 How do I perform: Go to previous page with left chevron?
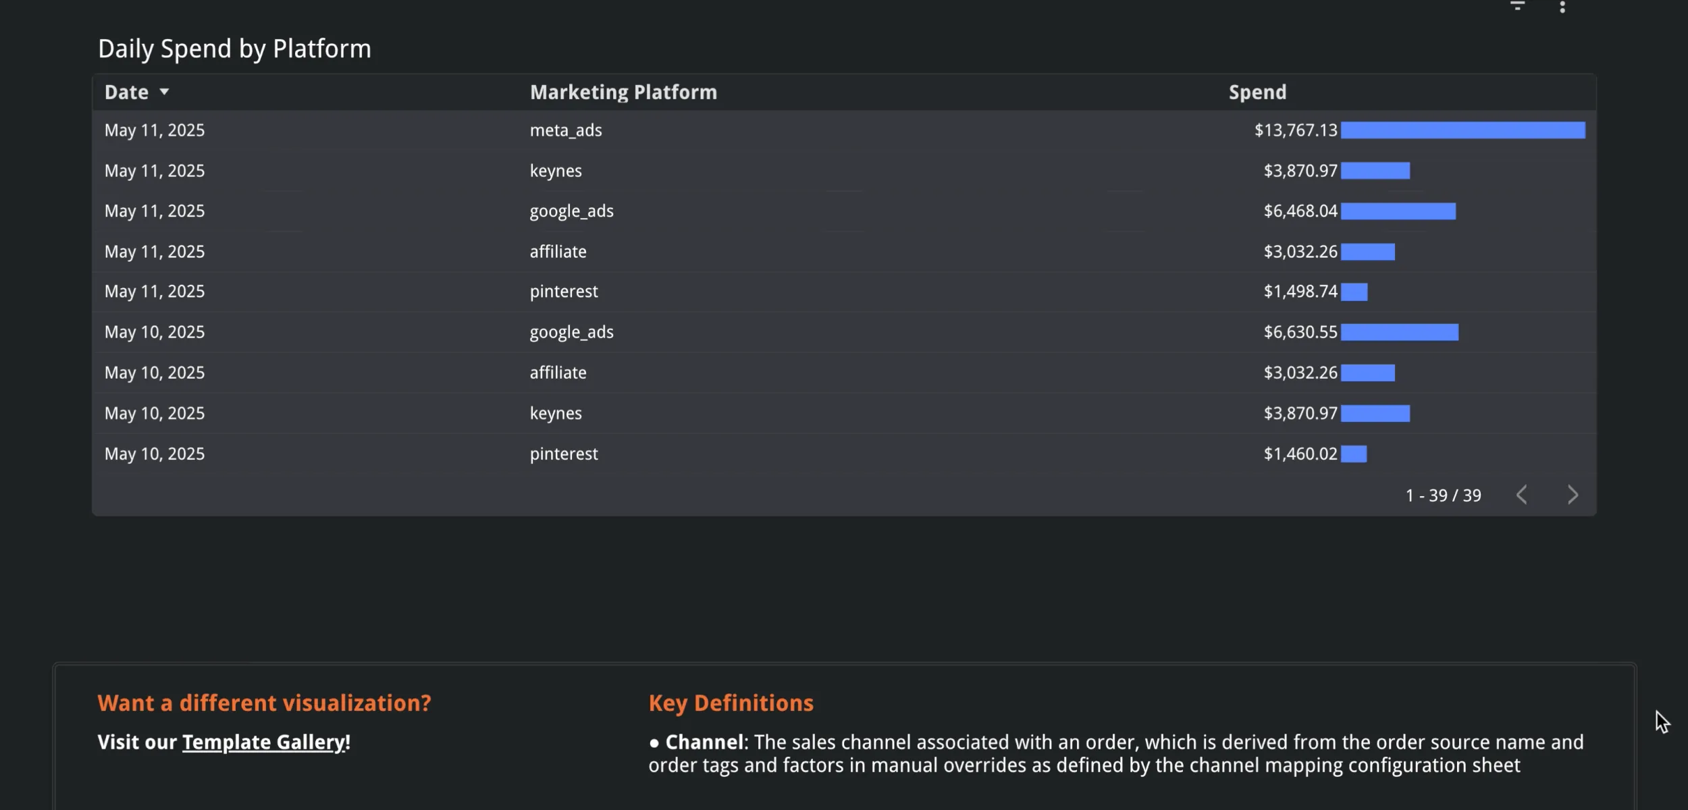1523,495
